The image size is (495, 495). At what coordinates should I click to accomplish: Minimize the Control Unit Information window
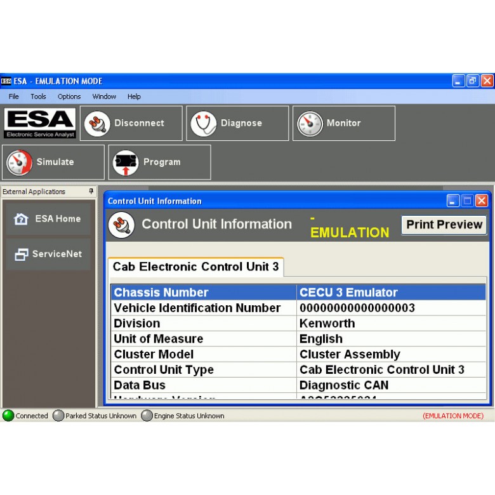452,201
